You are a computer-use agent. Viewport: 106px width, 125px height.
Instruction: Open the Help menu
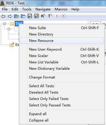click(75, 9)
